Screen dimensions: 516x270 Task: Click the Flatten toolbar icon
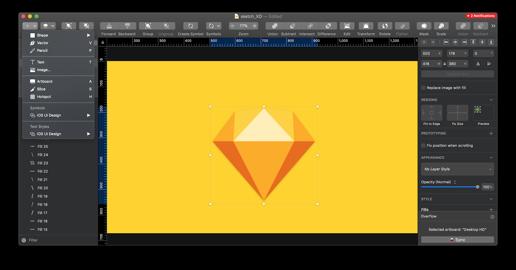click(402, 26)
